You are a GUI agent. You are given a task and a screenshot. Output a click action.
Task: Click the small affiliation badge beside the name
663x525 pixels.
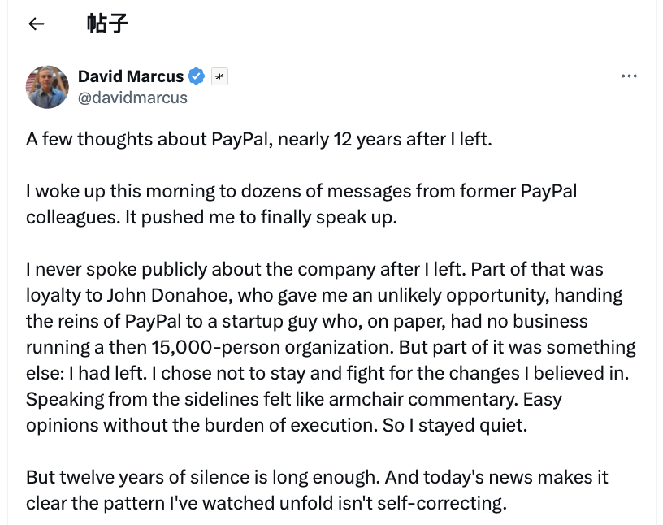coord(219,76)
